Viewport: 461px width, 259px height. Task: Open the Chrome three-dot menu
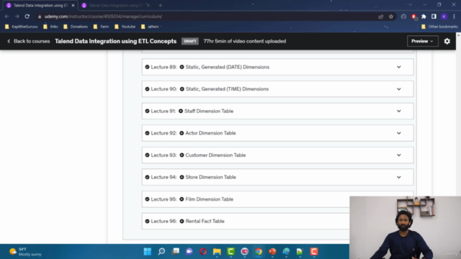pyautogui.click(x=454, y=17)
